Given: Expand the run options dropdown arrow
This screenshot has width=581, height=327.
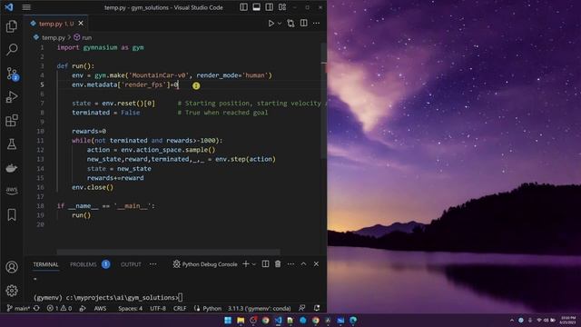Looking at the screenshot, I should coord(280,24).
